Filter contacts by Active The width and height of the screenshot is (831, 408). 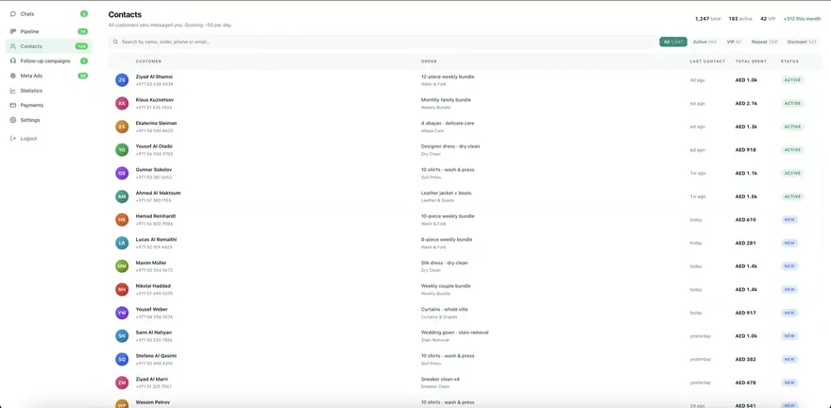(x=704, y=42)
